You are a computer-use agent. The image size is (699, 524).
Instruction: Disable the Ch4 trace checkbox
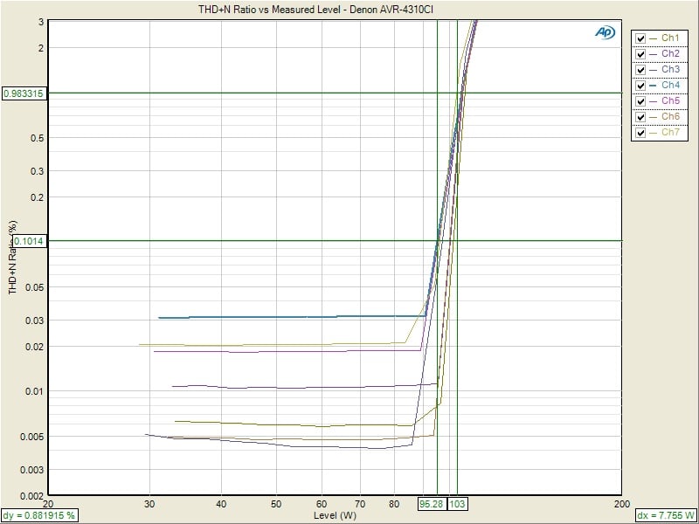click(x=641, y=86)
